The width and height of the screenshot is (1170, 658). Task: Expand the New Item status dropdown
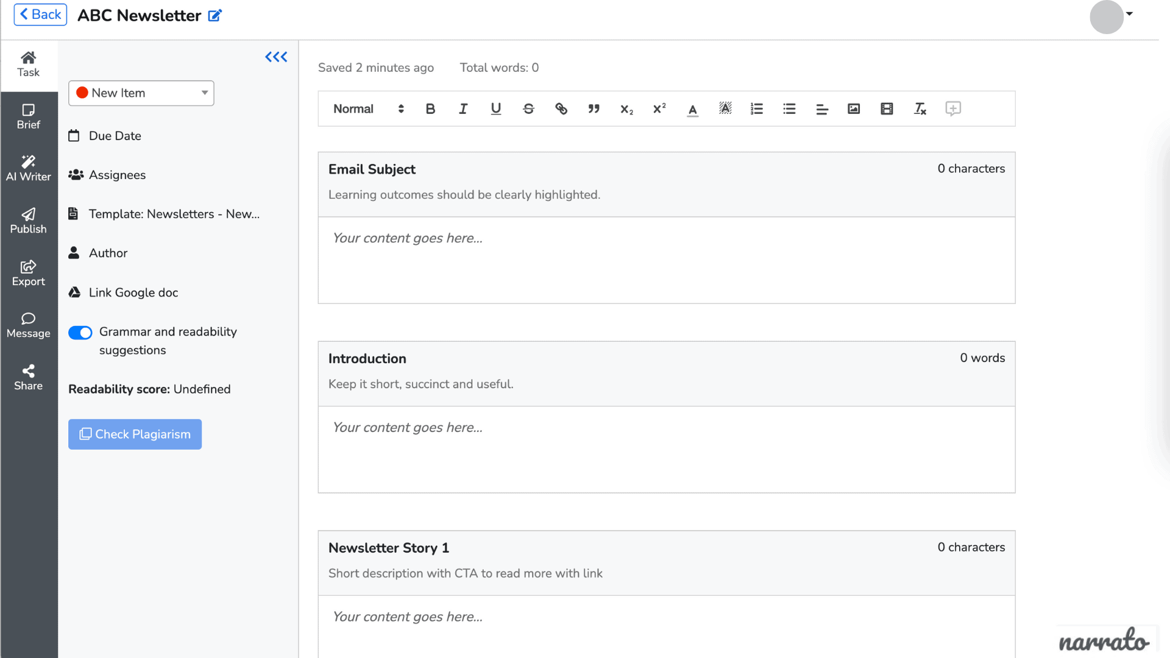tap(204, 93)
